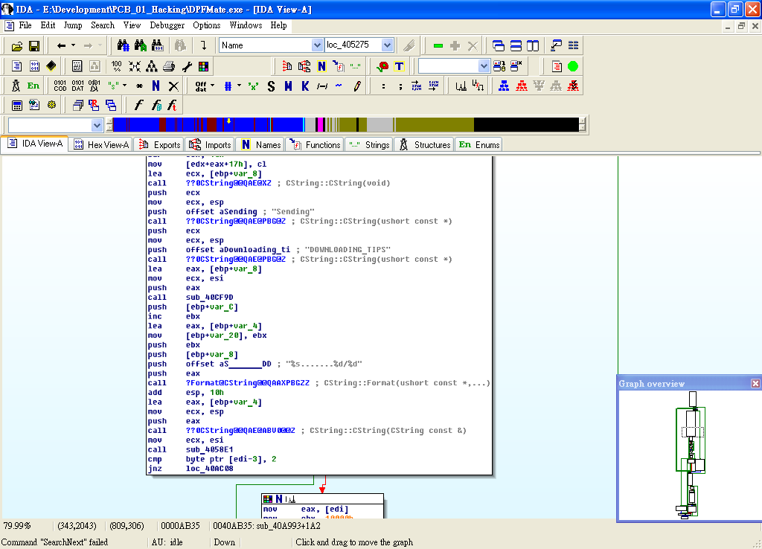Switch to the Structures tab
The width and height of the screenshot is (762, 549).
pyautogui.click(x=424, y=145)
